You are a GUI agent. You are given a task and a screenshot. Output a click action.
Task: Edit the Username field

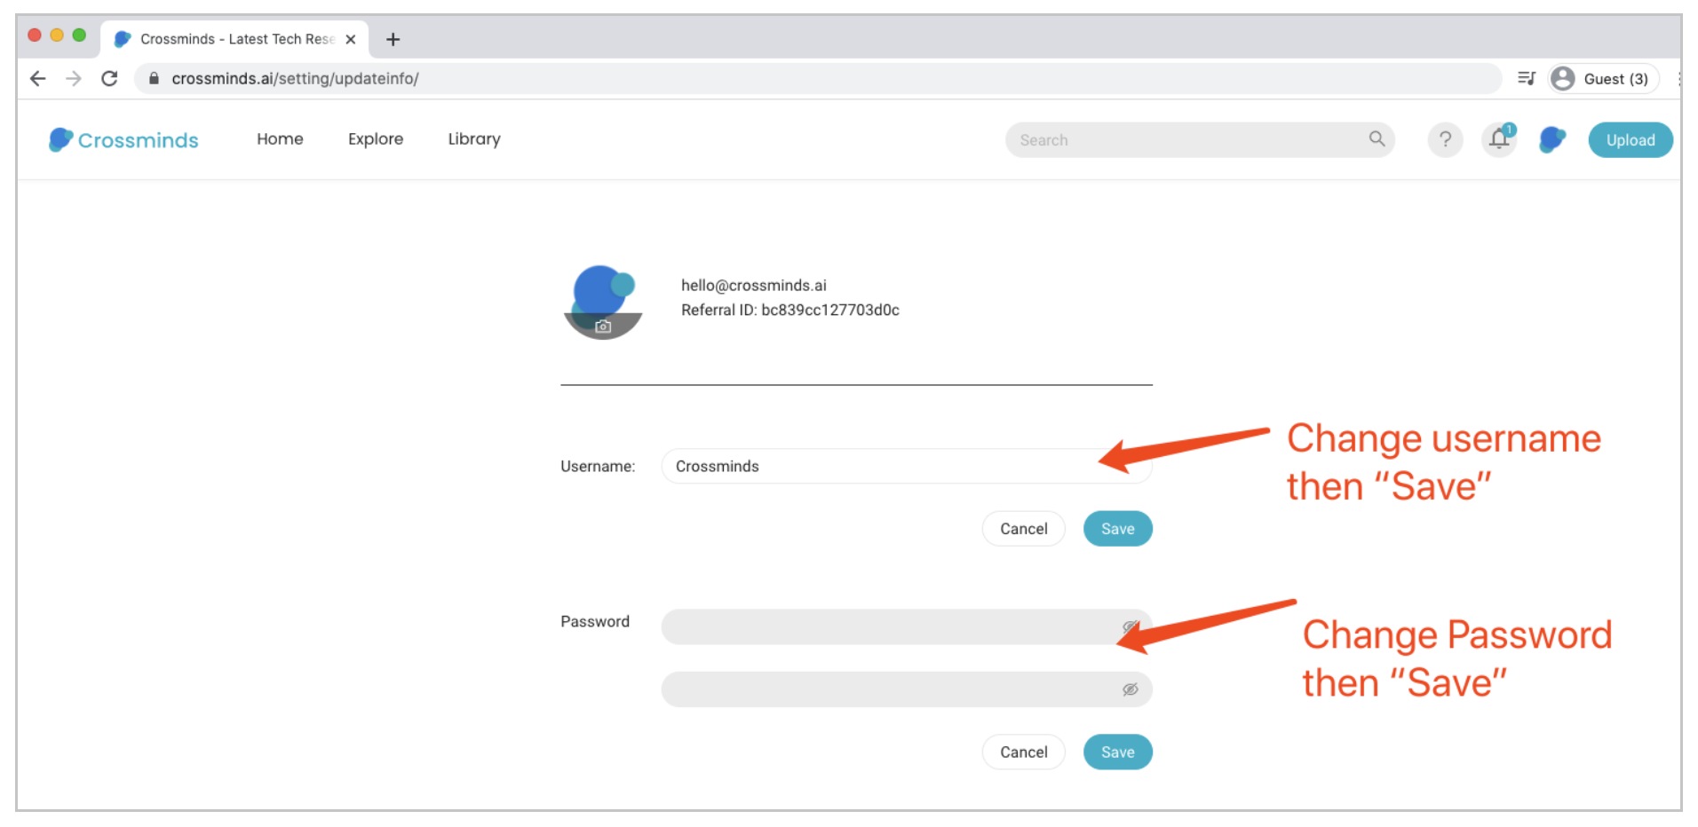pos(907,466)
